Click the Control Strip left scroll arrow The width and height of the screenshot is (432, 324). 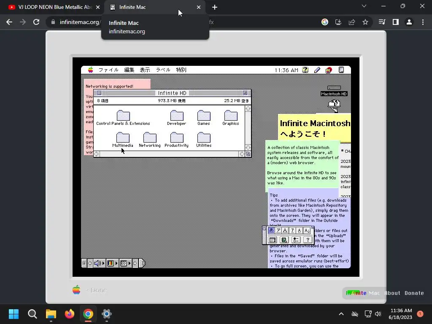point(90,263)
